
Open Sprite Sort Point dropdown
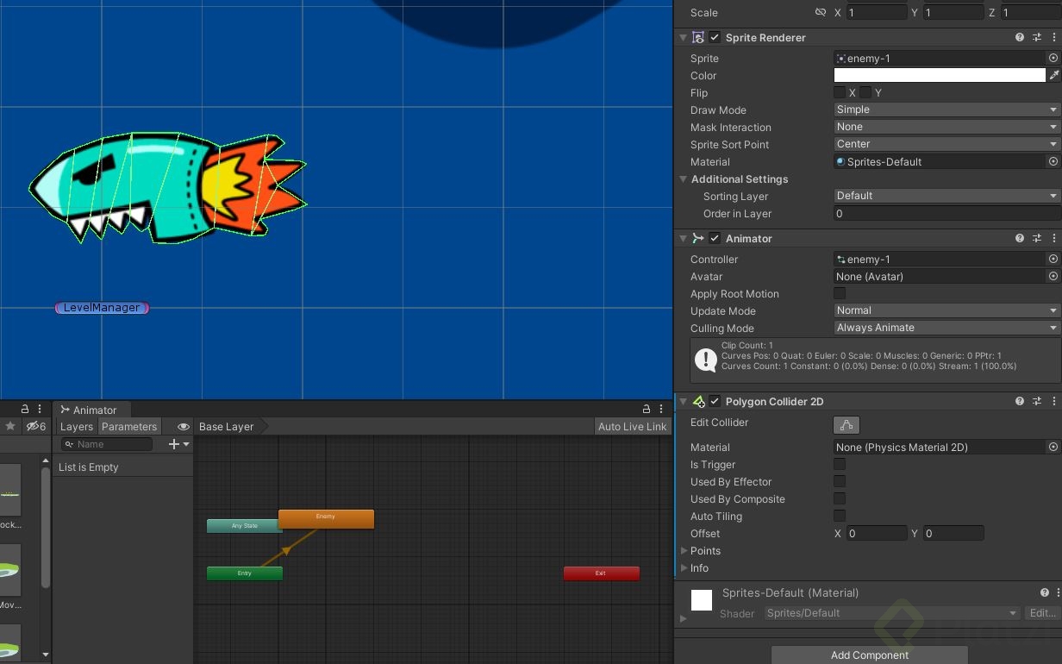click(x=946, y=144)
